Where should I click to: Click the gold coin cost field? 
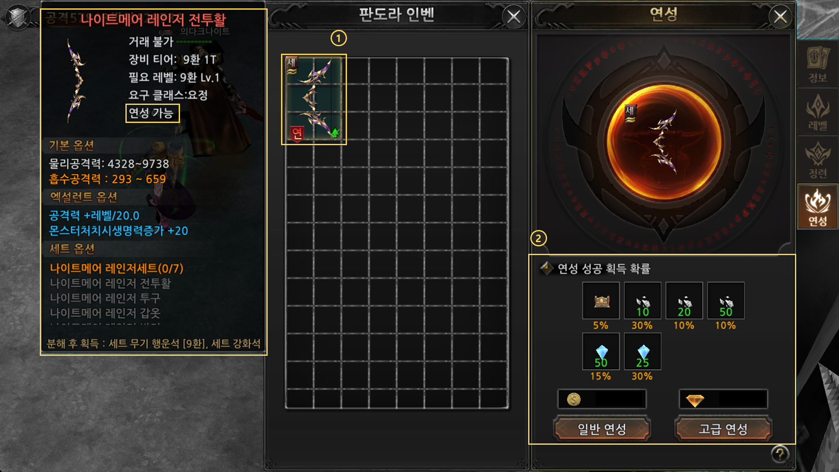pos(602,399)
